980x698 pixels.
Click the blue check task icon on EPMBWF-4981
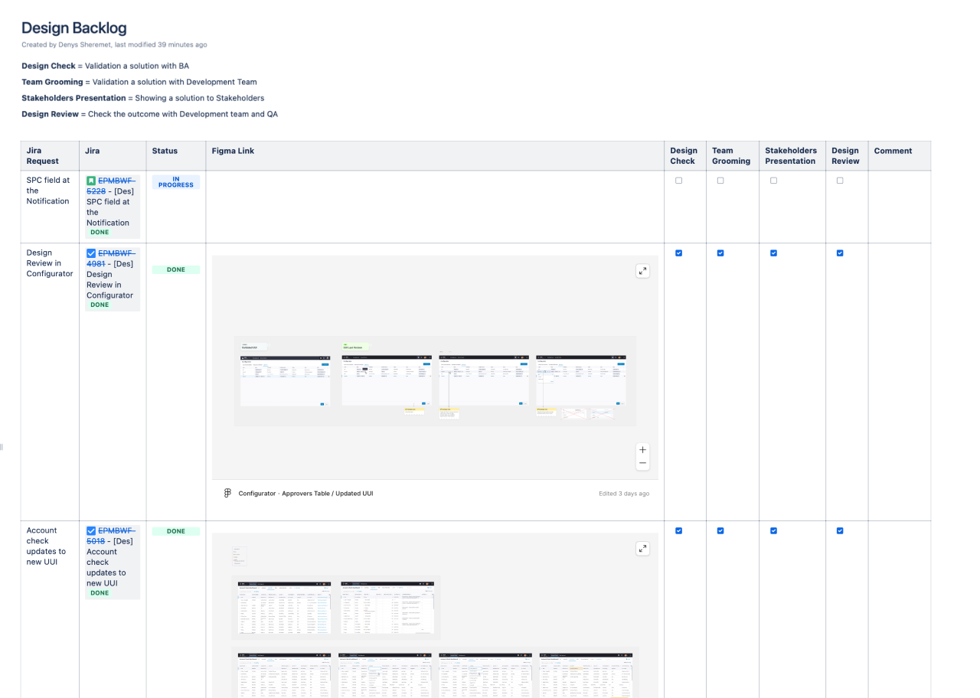(90, 253)
